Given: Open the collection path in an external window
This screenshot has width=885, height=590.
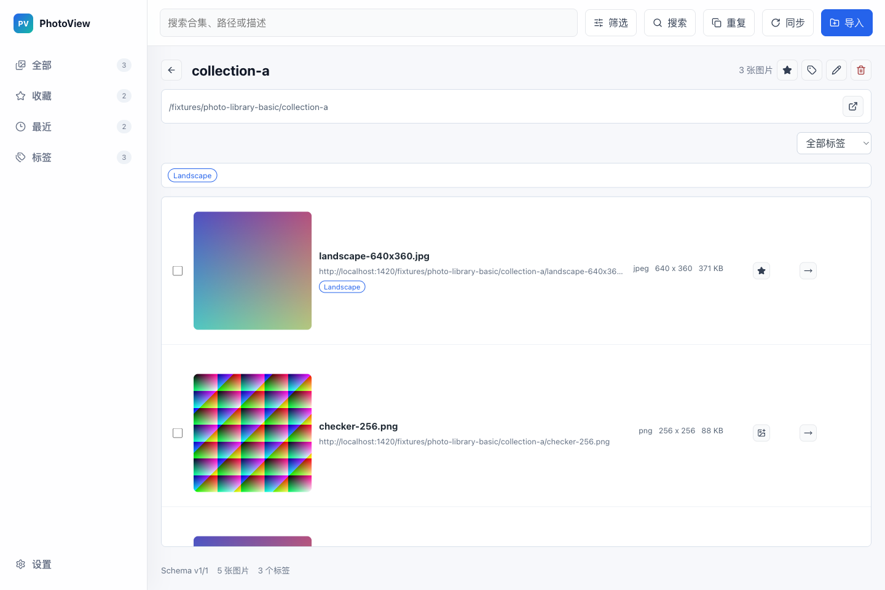Looking at the screenshot, I should [x=853, y=106].
